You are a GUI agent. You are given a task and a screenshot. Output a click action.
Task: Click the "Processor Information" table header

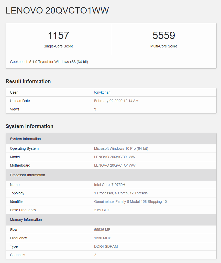tap(111, 175)
